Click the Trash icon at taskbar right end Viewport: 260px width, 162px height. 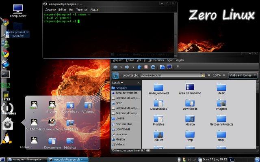point(257,160)
